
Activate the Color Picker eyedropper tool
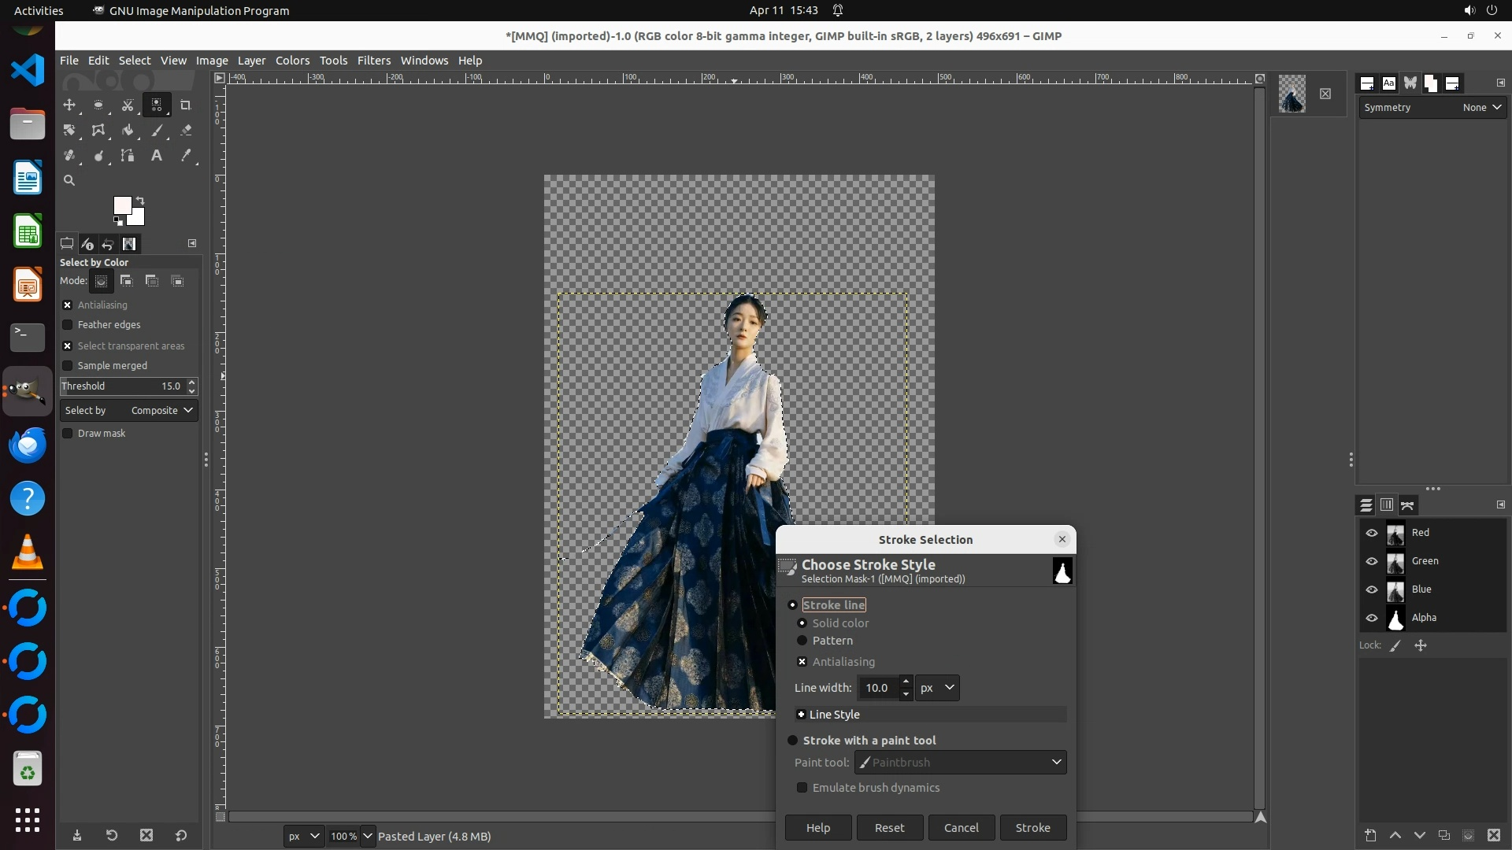pyautogui.click(x=186, y=156)
